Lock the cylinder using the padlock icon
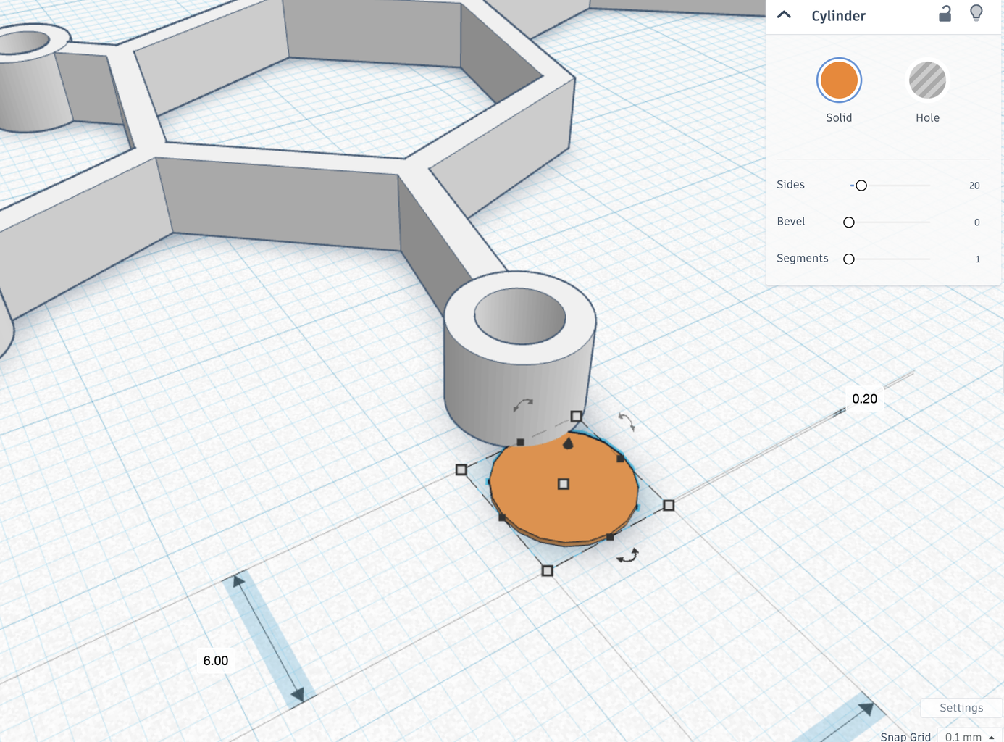 point(944,13)
